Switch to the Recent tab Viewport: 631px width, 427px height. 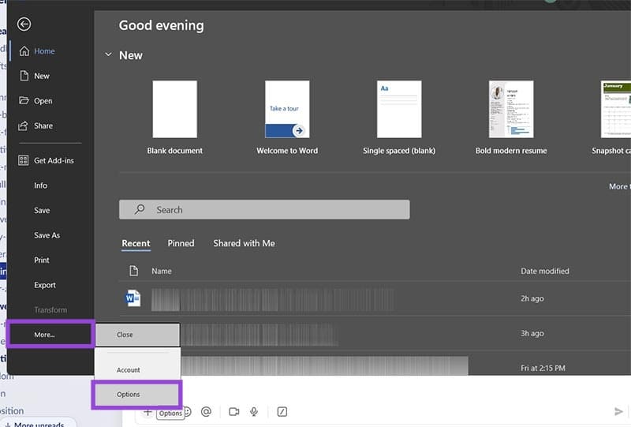[136, 244]
